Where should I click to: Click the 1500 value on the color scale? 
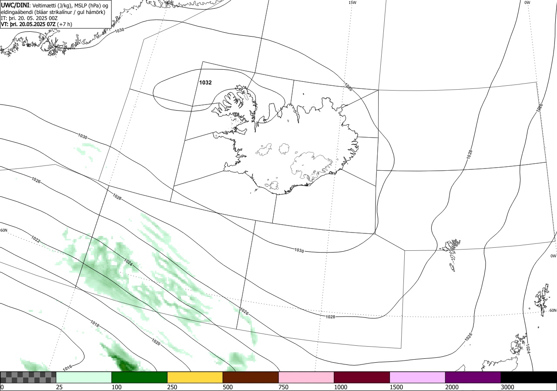[x=396, y=387]
